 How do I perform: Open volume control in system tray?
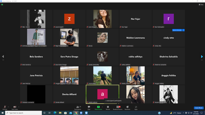[x=191, y=113]
